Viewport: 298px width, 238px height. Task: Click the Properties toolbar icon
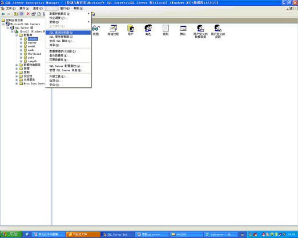tap(34, 14)
